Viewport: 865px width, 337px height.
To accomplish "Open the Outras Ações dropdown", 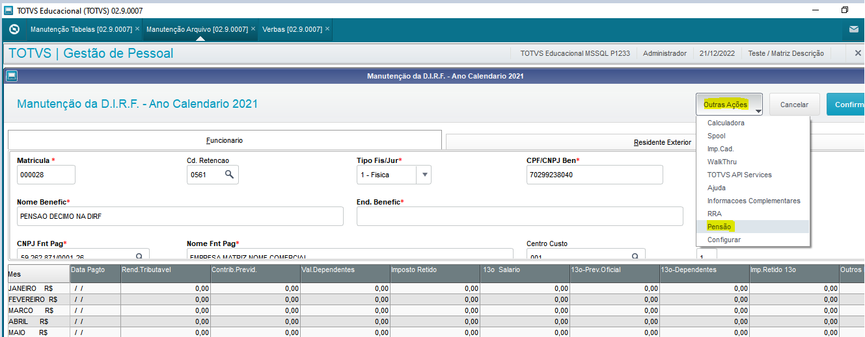I will (729, 105).
